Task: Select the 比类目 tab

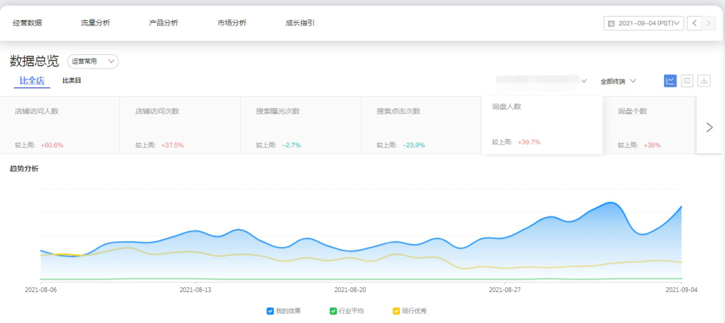Action: 72,81
